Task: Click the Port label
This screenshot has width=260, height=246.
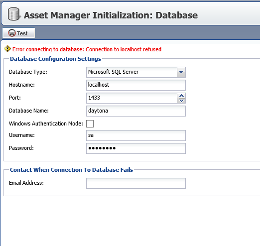Action: pos(15,98)
